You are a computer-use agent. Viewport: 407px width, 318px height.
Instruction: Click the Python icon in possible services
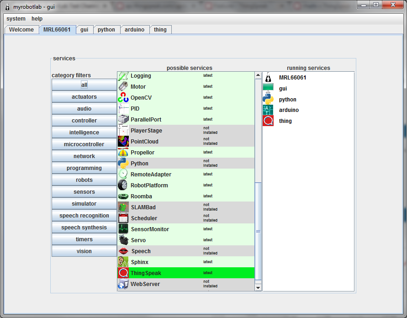(x=123, y=163)
